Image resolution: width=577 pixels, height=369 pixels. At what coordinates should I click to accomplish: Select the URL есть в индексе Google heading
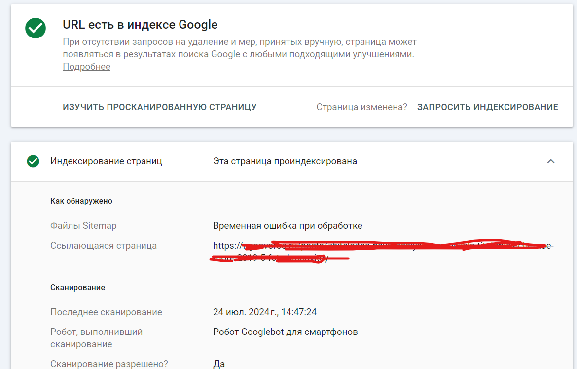click(140, 24)
